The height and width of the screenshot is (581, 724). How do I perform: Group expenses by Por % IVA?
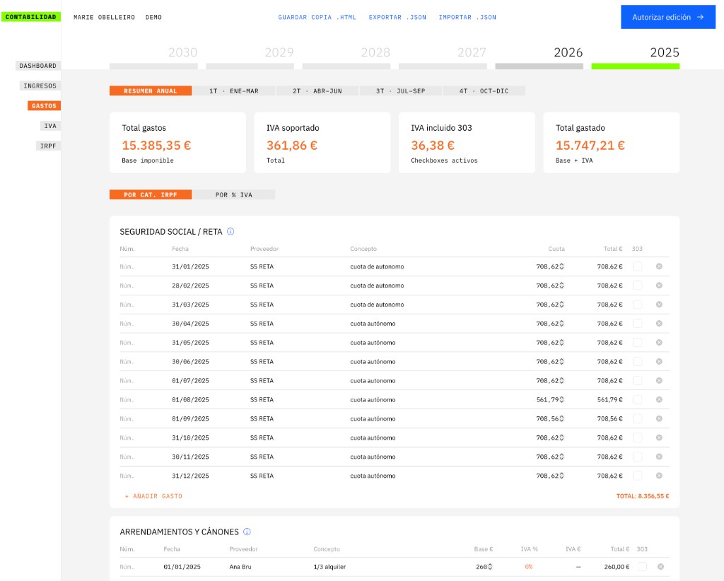[233, 195]
